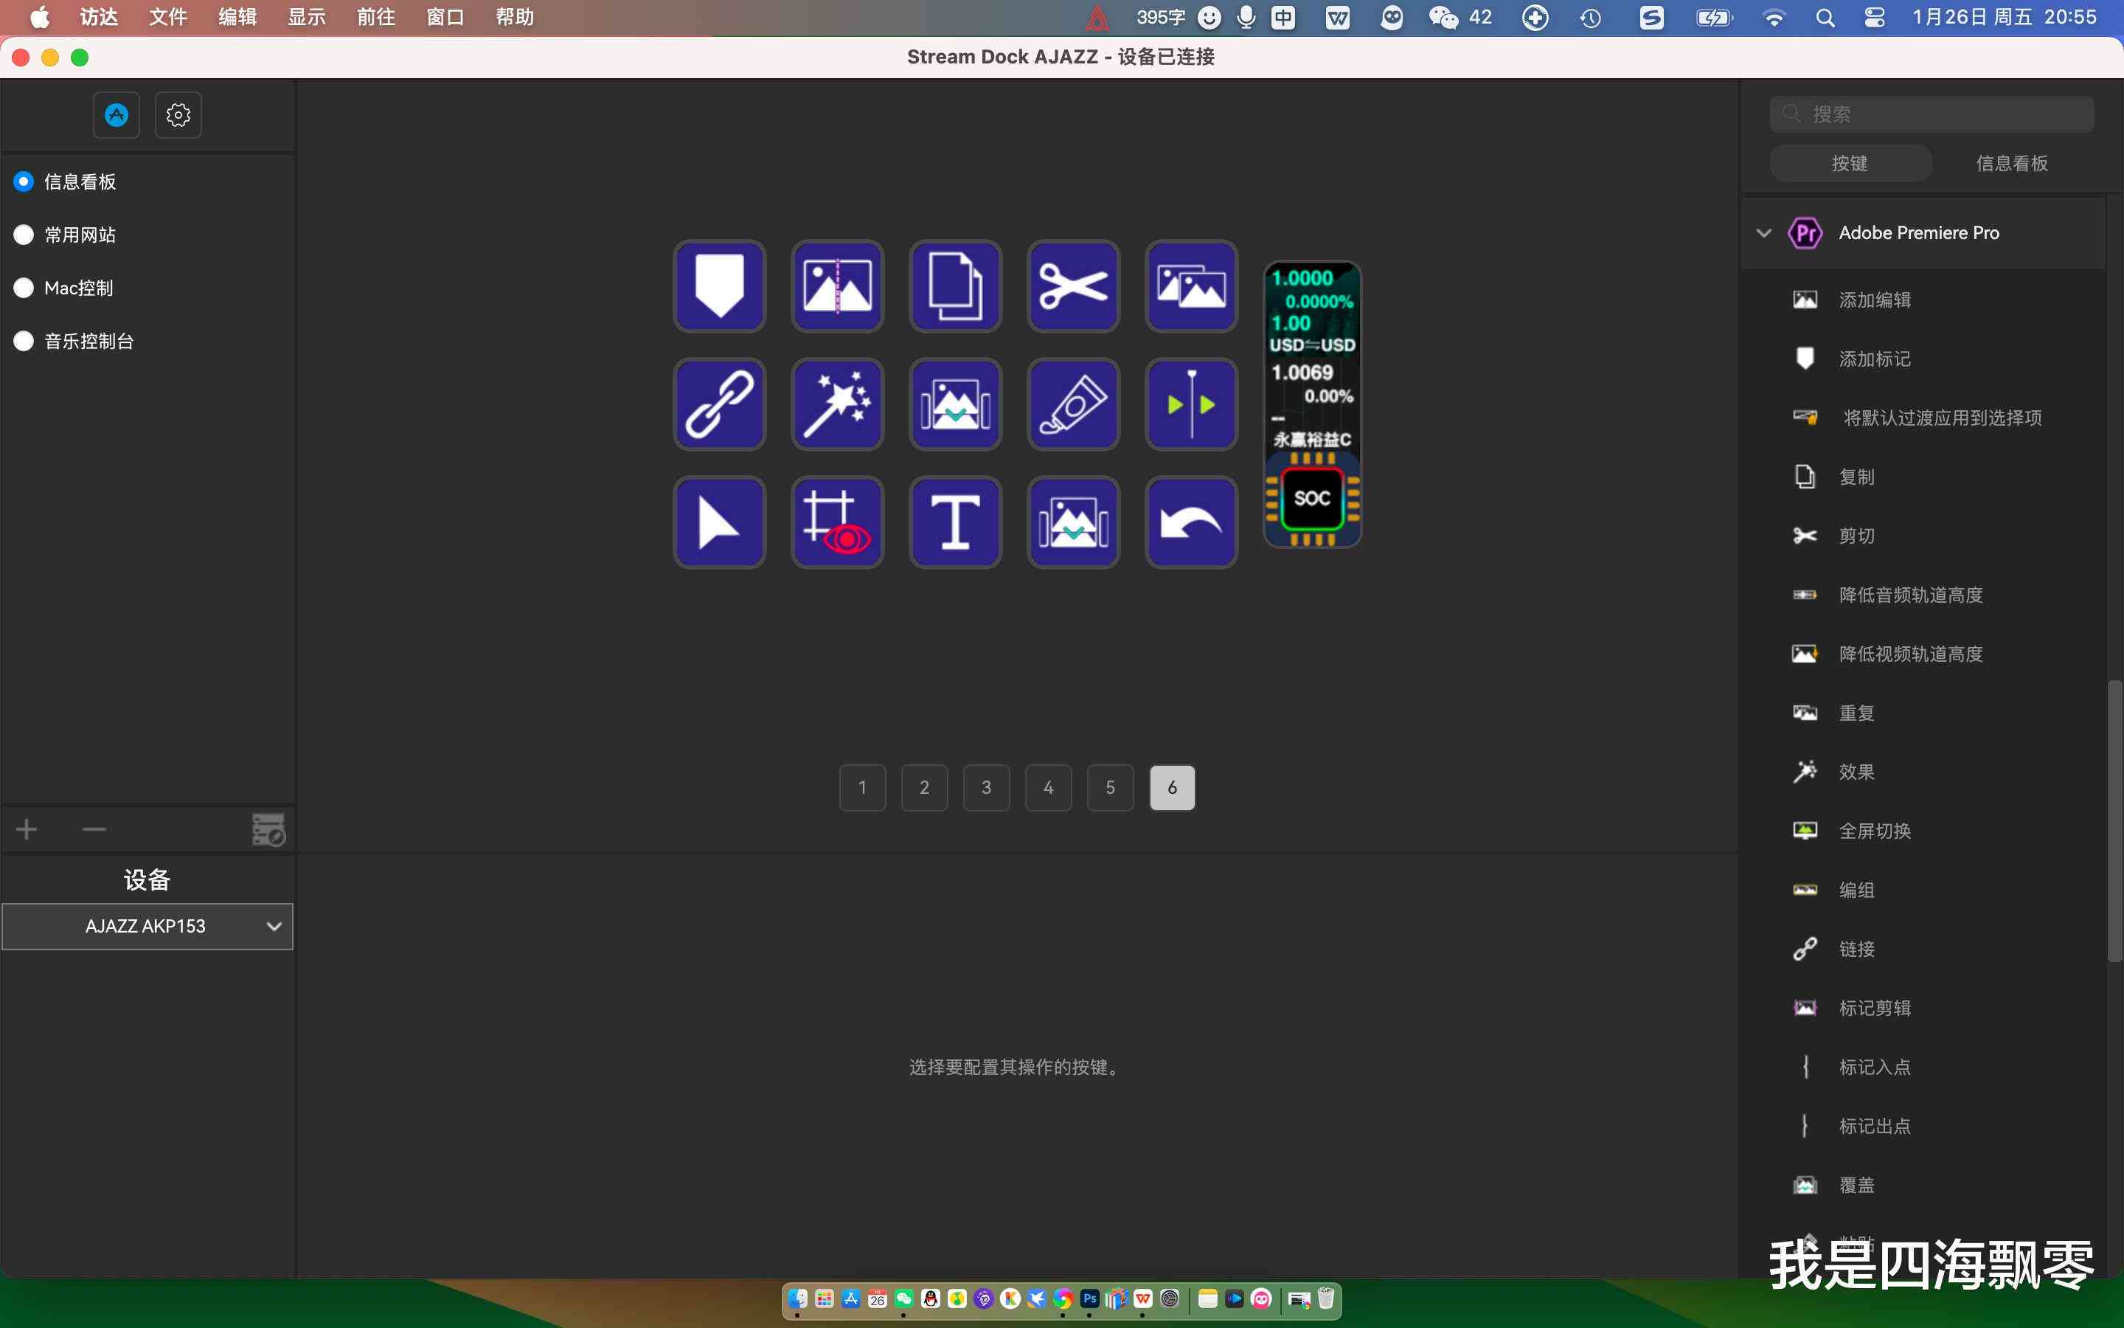Screen dimensions: 2124x1328
Task: Go to page 4
Action: pos(1048,787)
